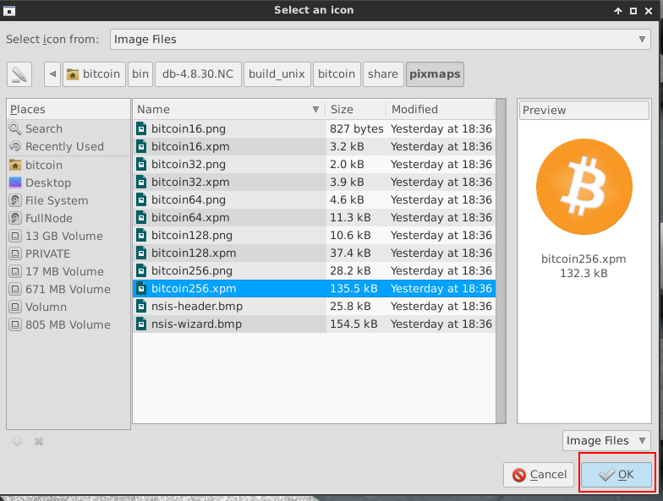
Task: Cancel the icon selection dialog
Action: (x=538, y=475)
